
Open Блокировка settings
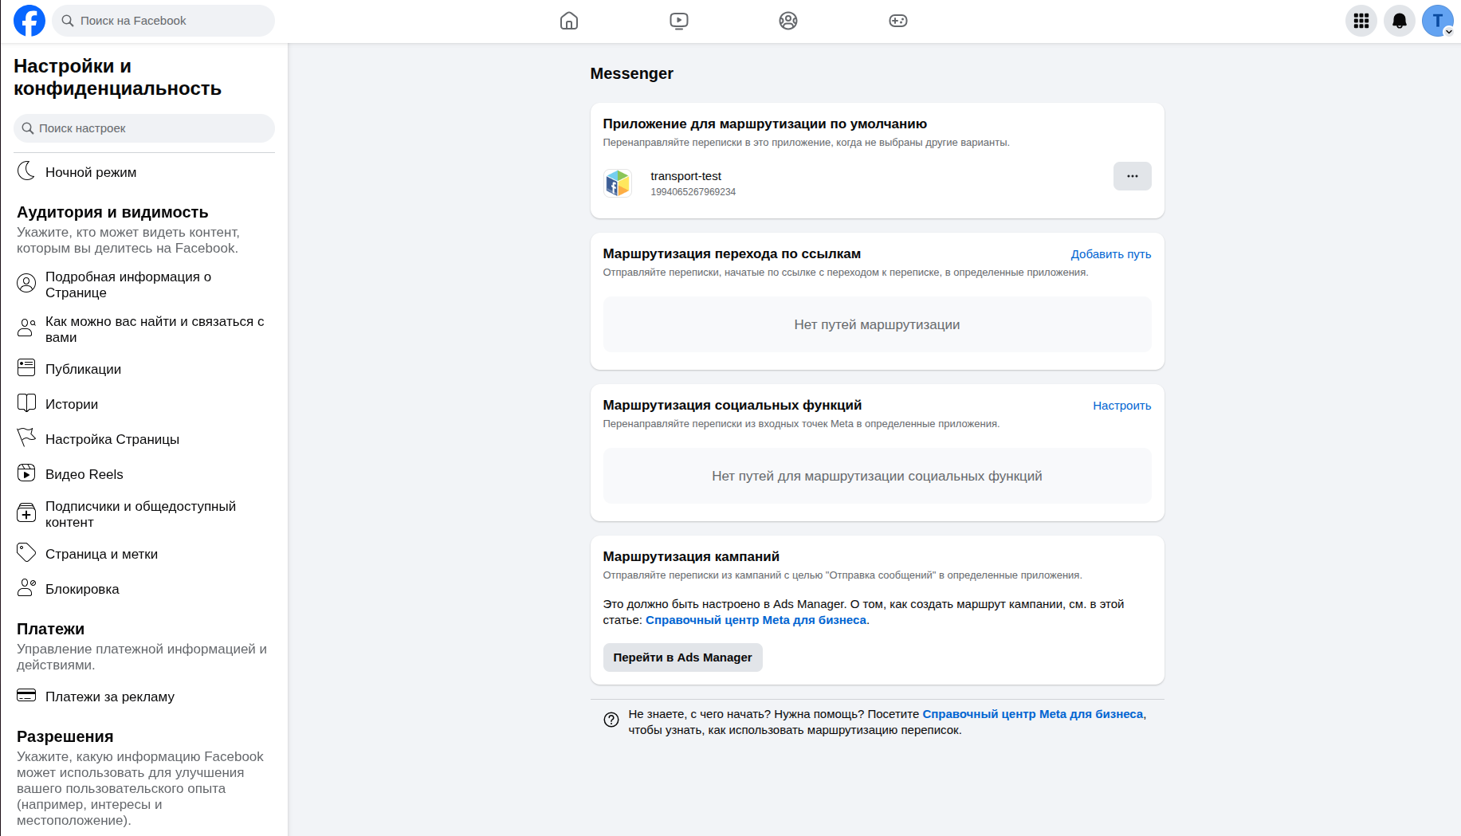click(x=144, y=589)
